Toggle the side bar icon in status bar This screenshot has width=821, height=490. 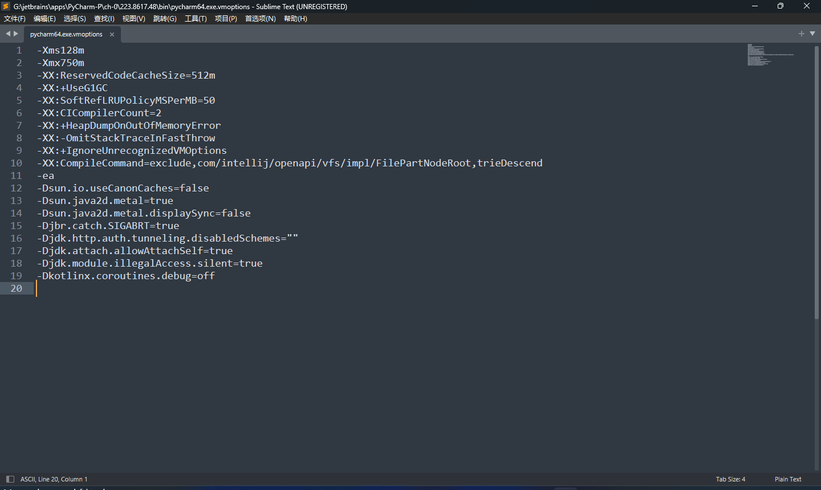10,479
